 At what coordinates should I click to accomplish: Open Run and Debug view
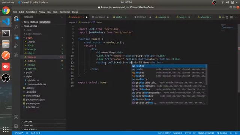pyautogui.click(x=16, y=46)
